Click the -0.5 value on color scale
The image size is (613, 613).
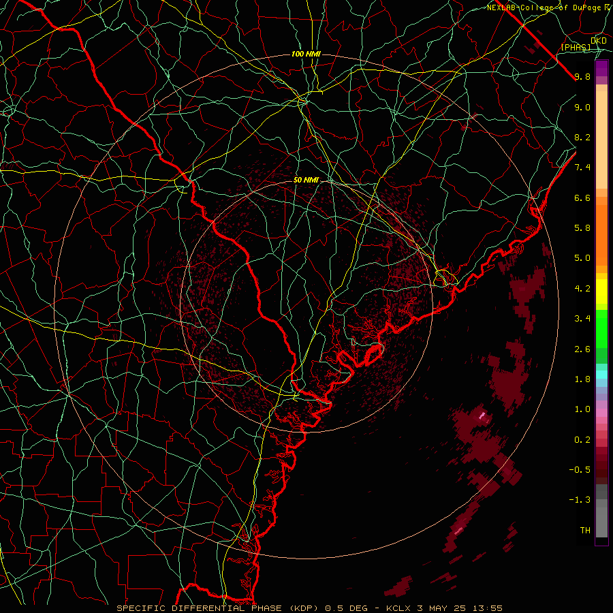tap(580, 470)
